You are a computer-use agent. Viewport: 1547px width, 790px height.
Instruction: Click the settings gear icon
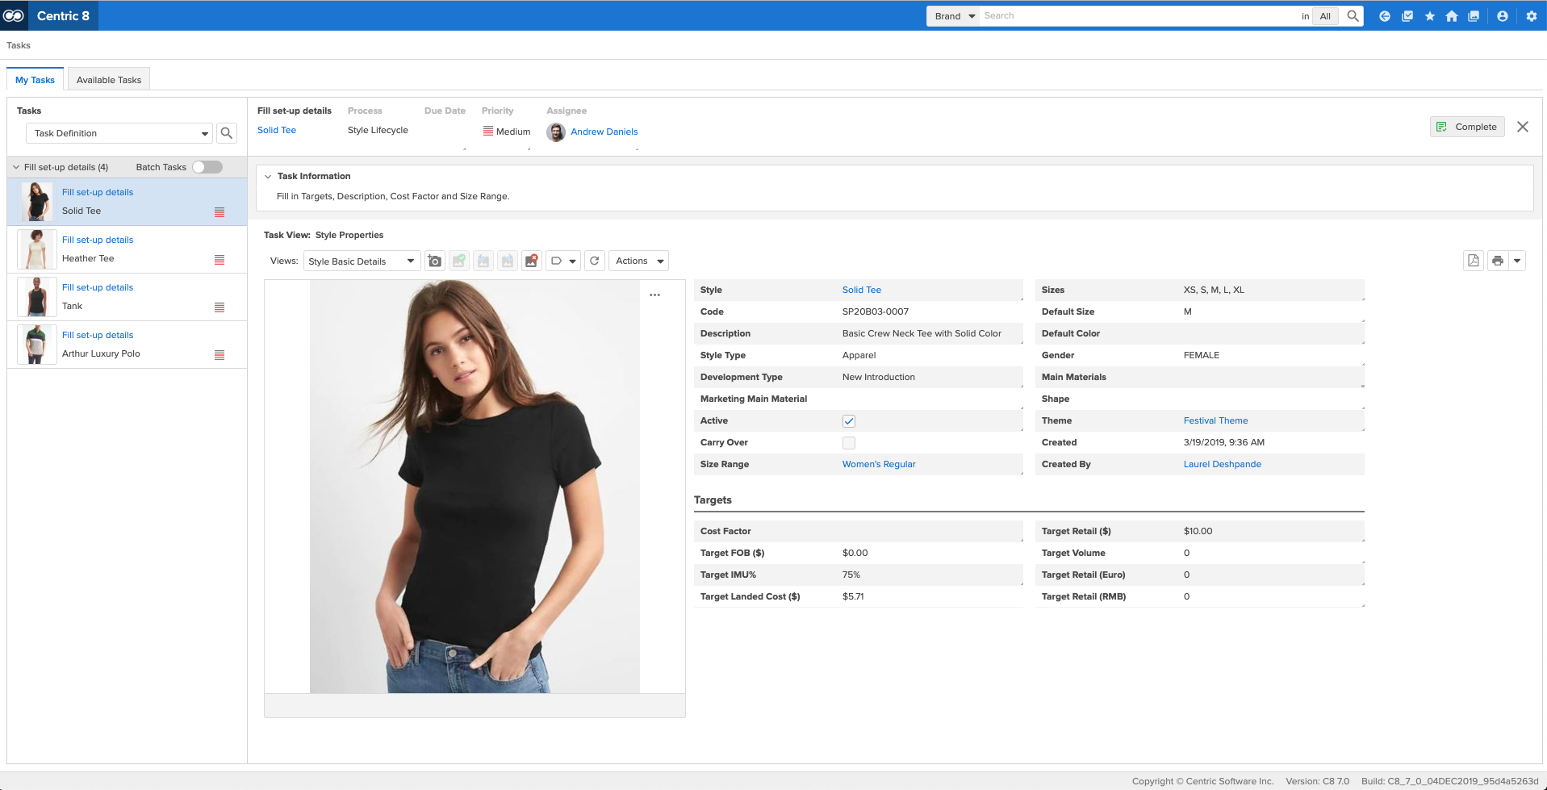click(1532, 16)
